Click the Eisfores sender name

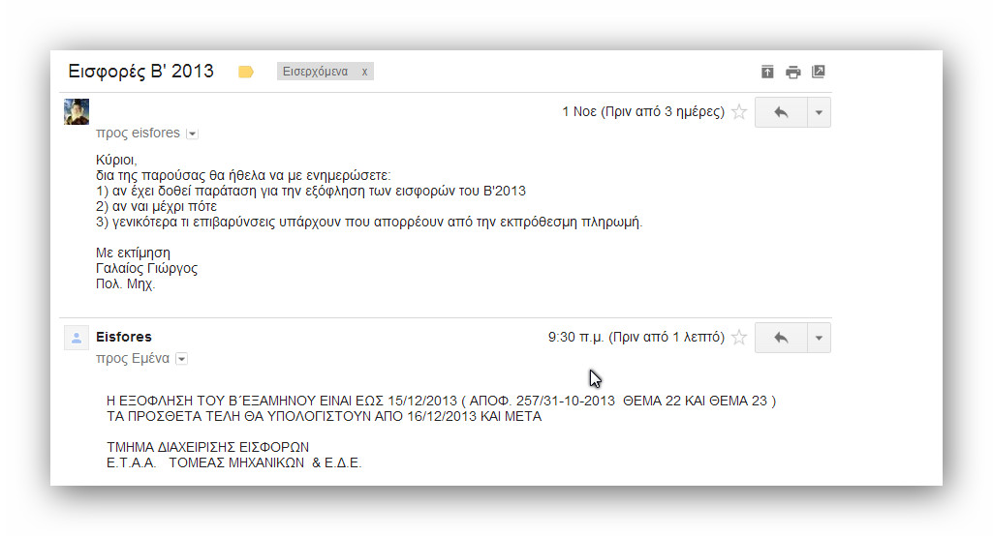pyautogui.click(x=123, y=337)
